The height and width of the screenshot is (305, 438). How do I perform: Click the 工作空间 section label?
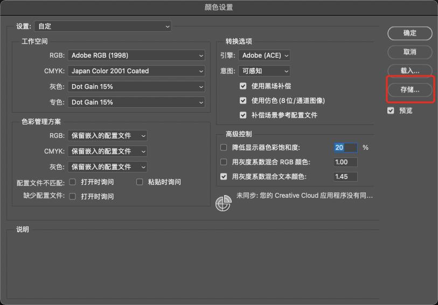click(x=34, y=41)
